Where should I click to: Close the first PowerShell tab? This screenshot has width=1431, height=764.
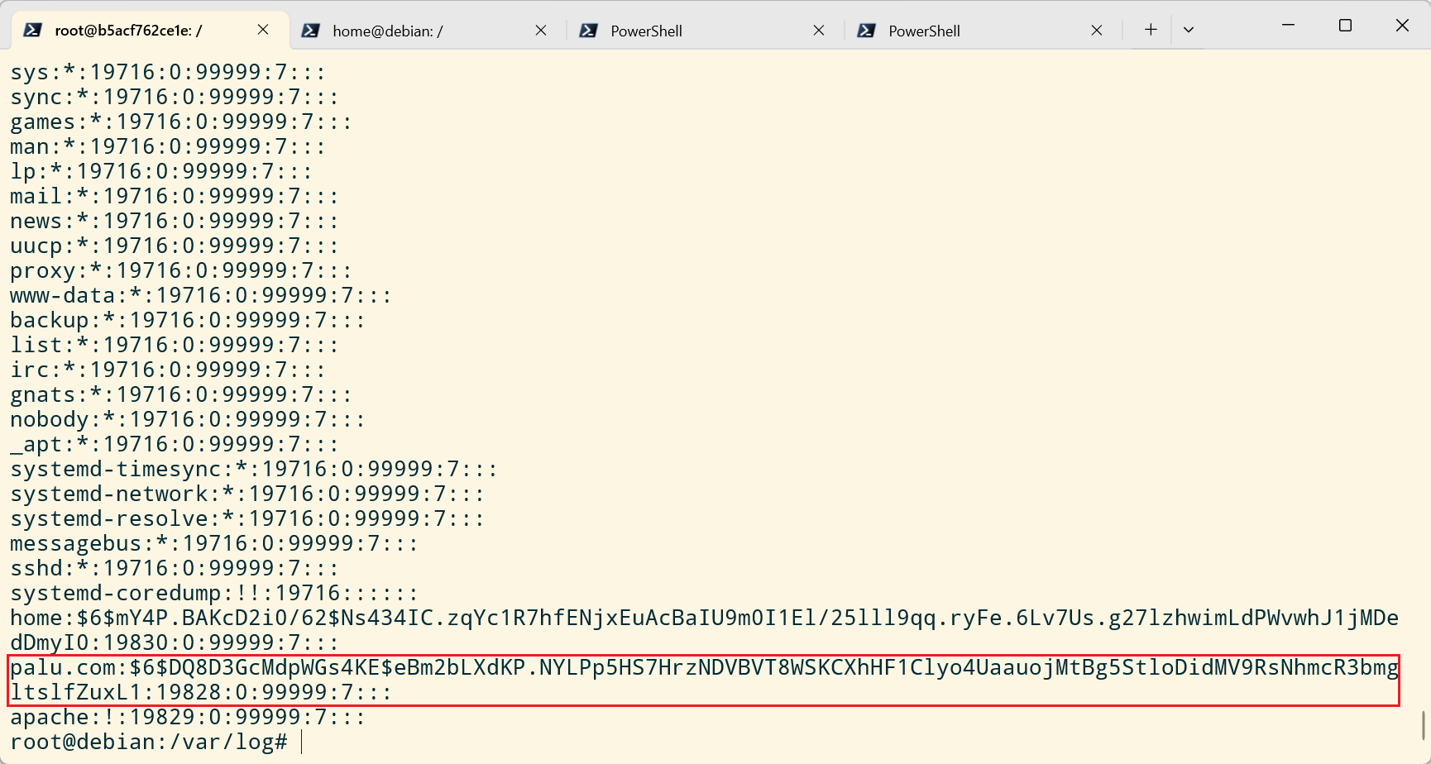tap(819, 31)
